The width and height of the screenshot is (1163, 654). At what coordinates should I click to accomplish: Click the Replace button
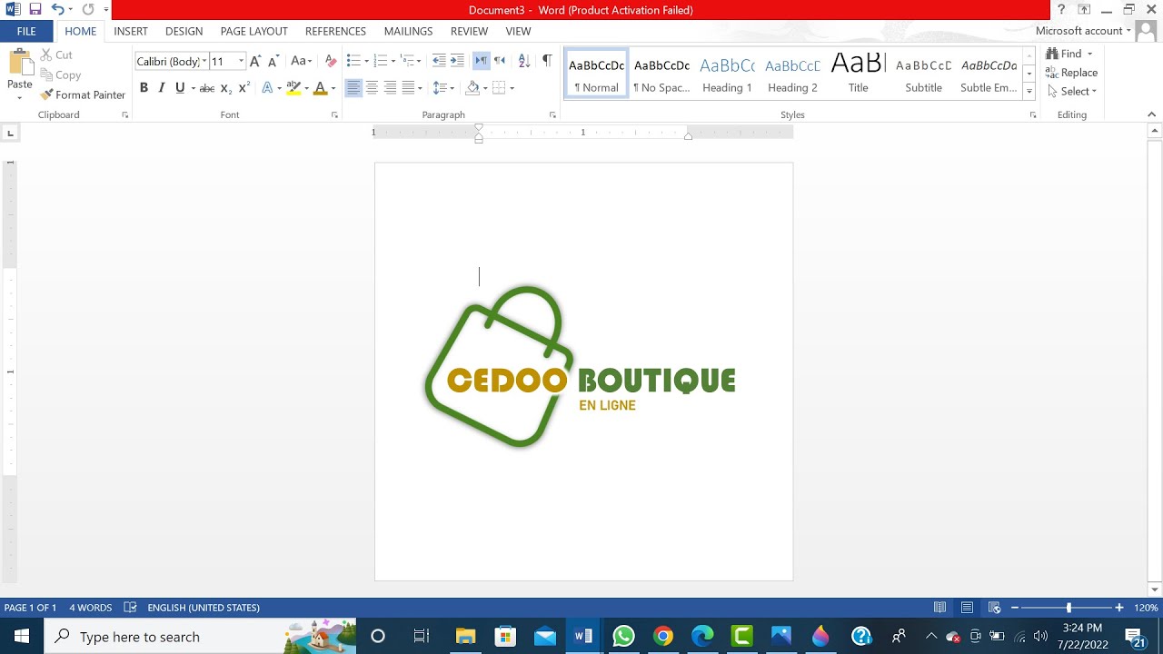point(1071,73)
